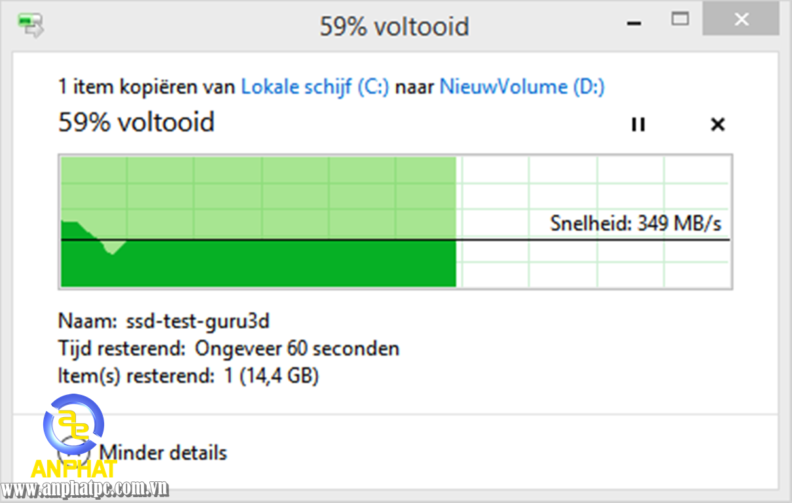Open the Lokale schijf (C:) source link
The height and width of the screenshot is (503, 792).
pyautogui.click(x=315, y=86)
